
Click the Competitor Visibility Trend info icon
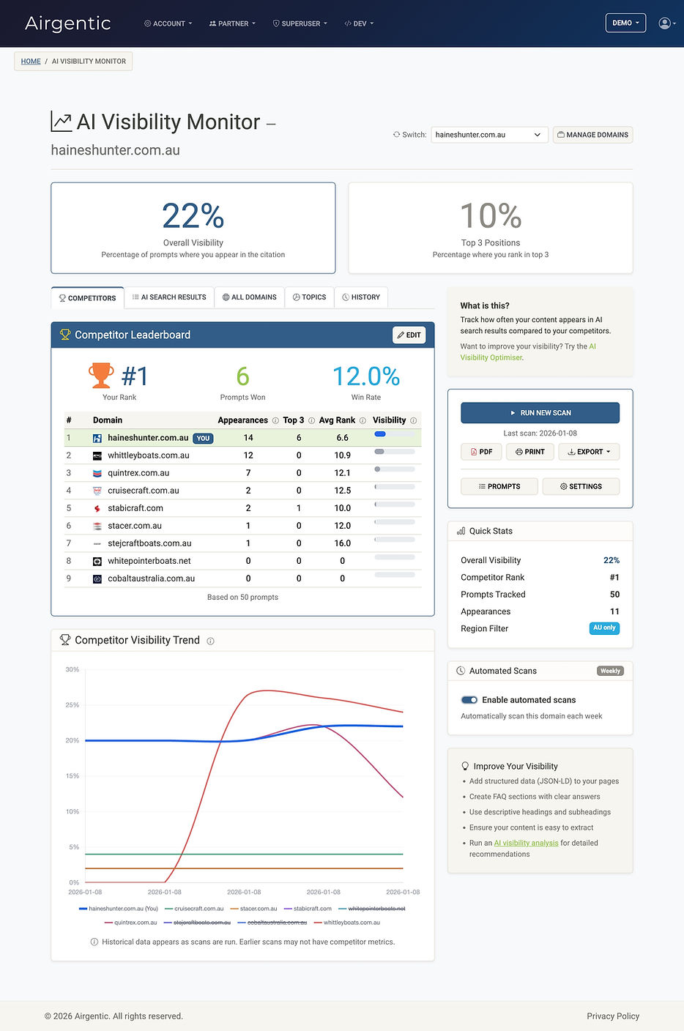[210, 641]
